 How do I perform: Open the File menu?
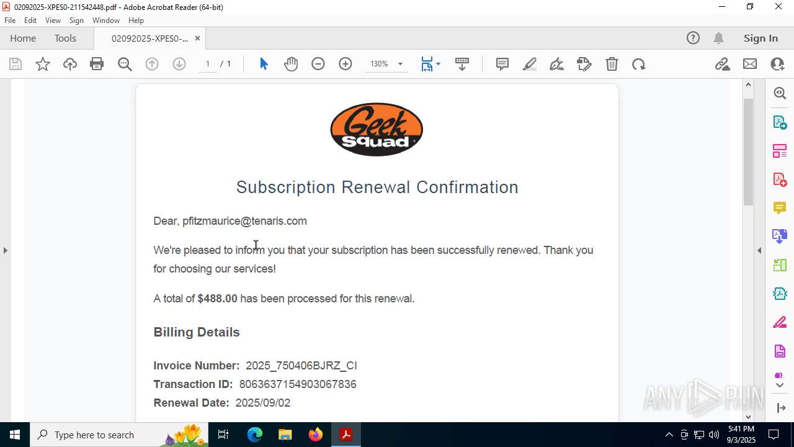[10, 20]
